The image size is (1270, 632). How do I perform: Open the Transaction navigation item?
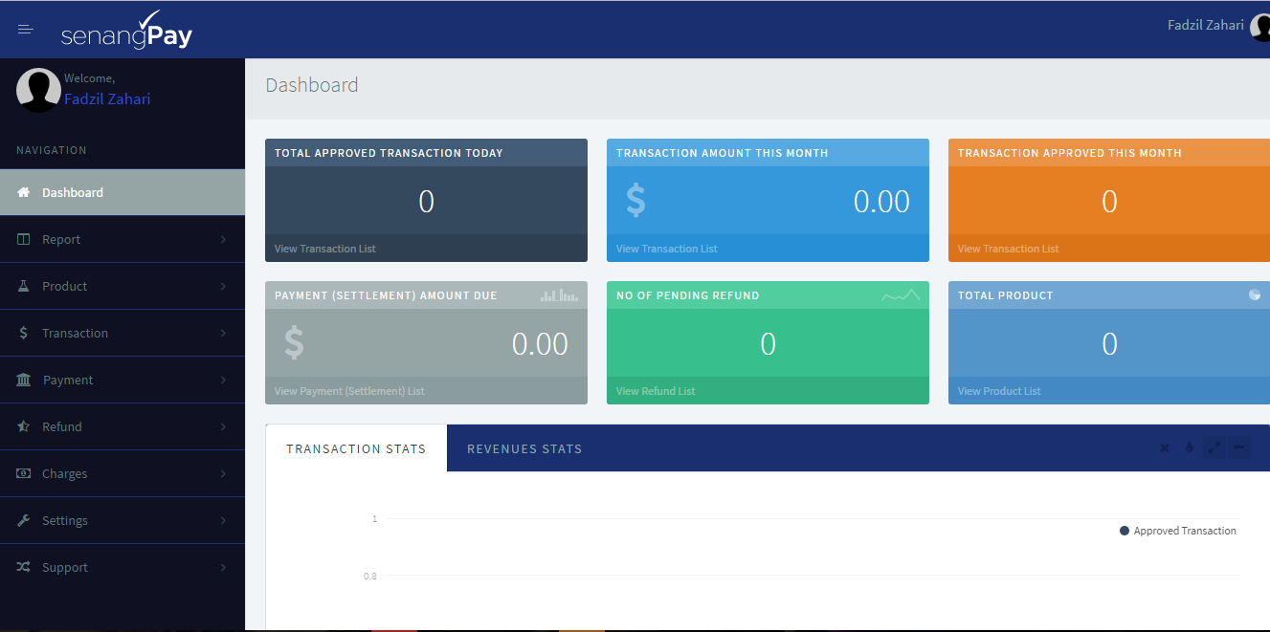coord(123,333)
